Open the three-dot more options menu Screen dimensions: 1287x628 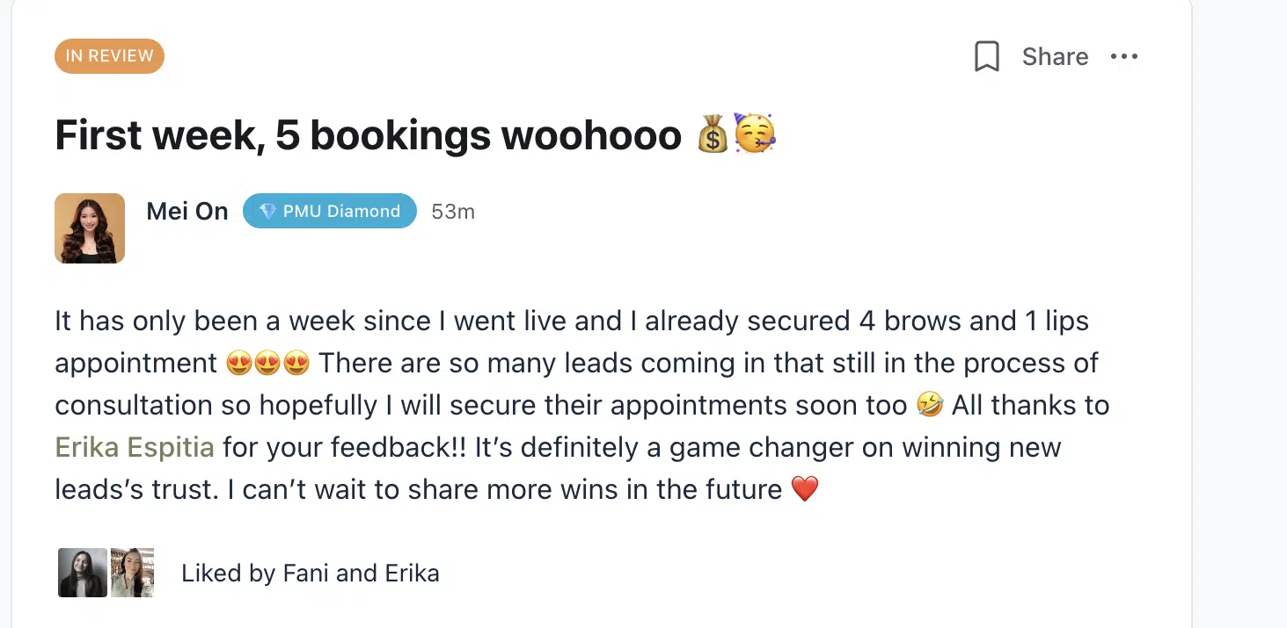click(x=1123, y=57)
